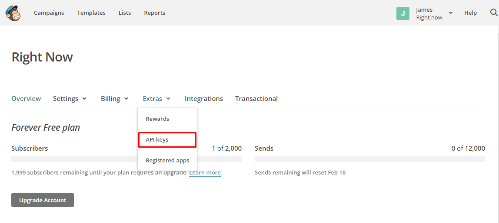This screenshot has height=223, width=499.
Task: Open the Integrations tab
Action: tap(204, 99)
